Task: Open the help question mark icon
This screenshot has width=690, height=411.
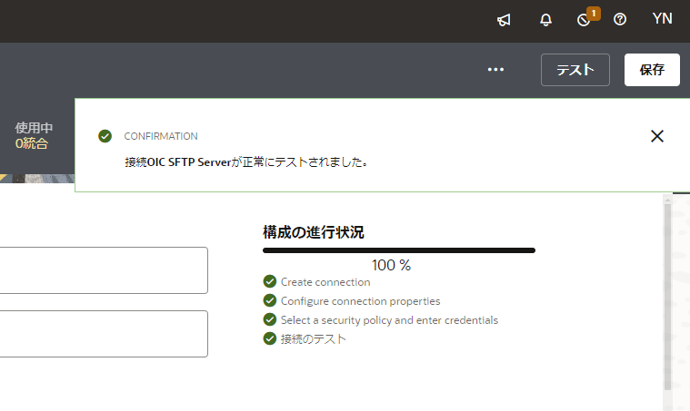Action: 620,19
